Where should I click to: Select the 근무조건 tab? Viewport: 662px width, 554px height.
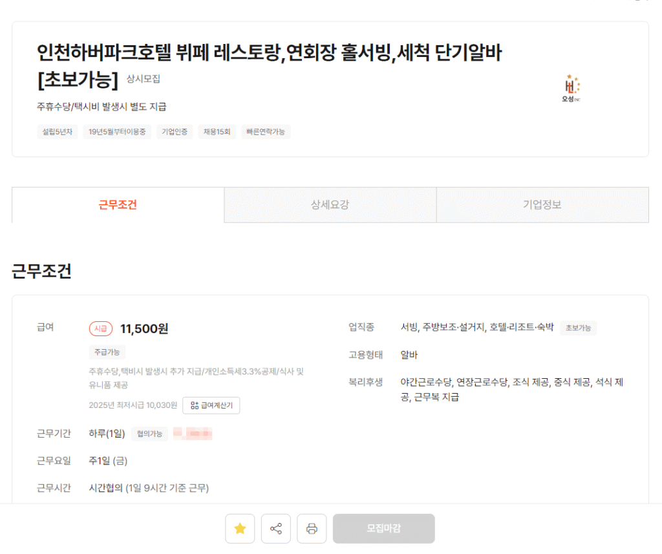pos(118,205)
